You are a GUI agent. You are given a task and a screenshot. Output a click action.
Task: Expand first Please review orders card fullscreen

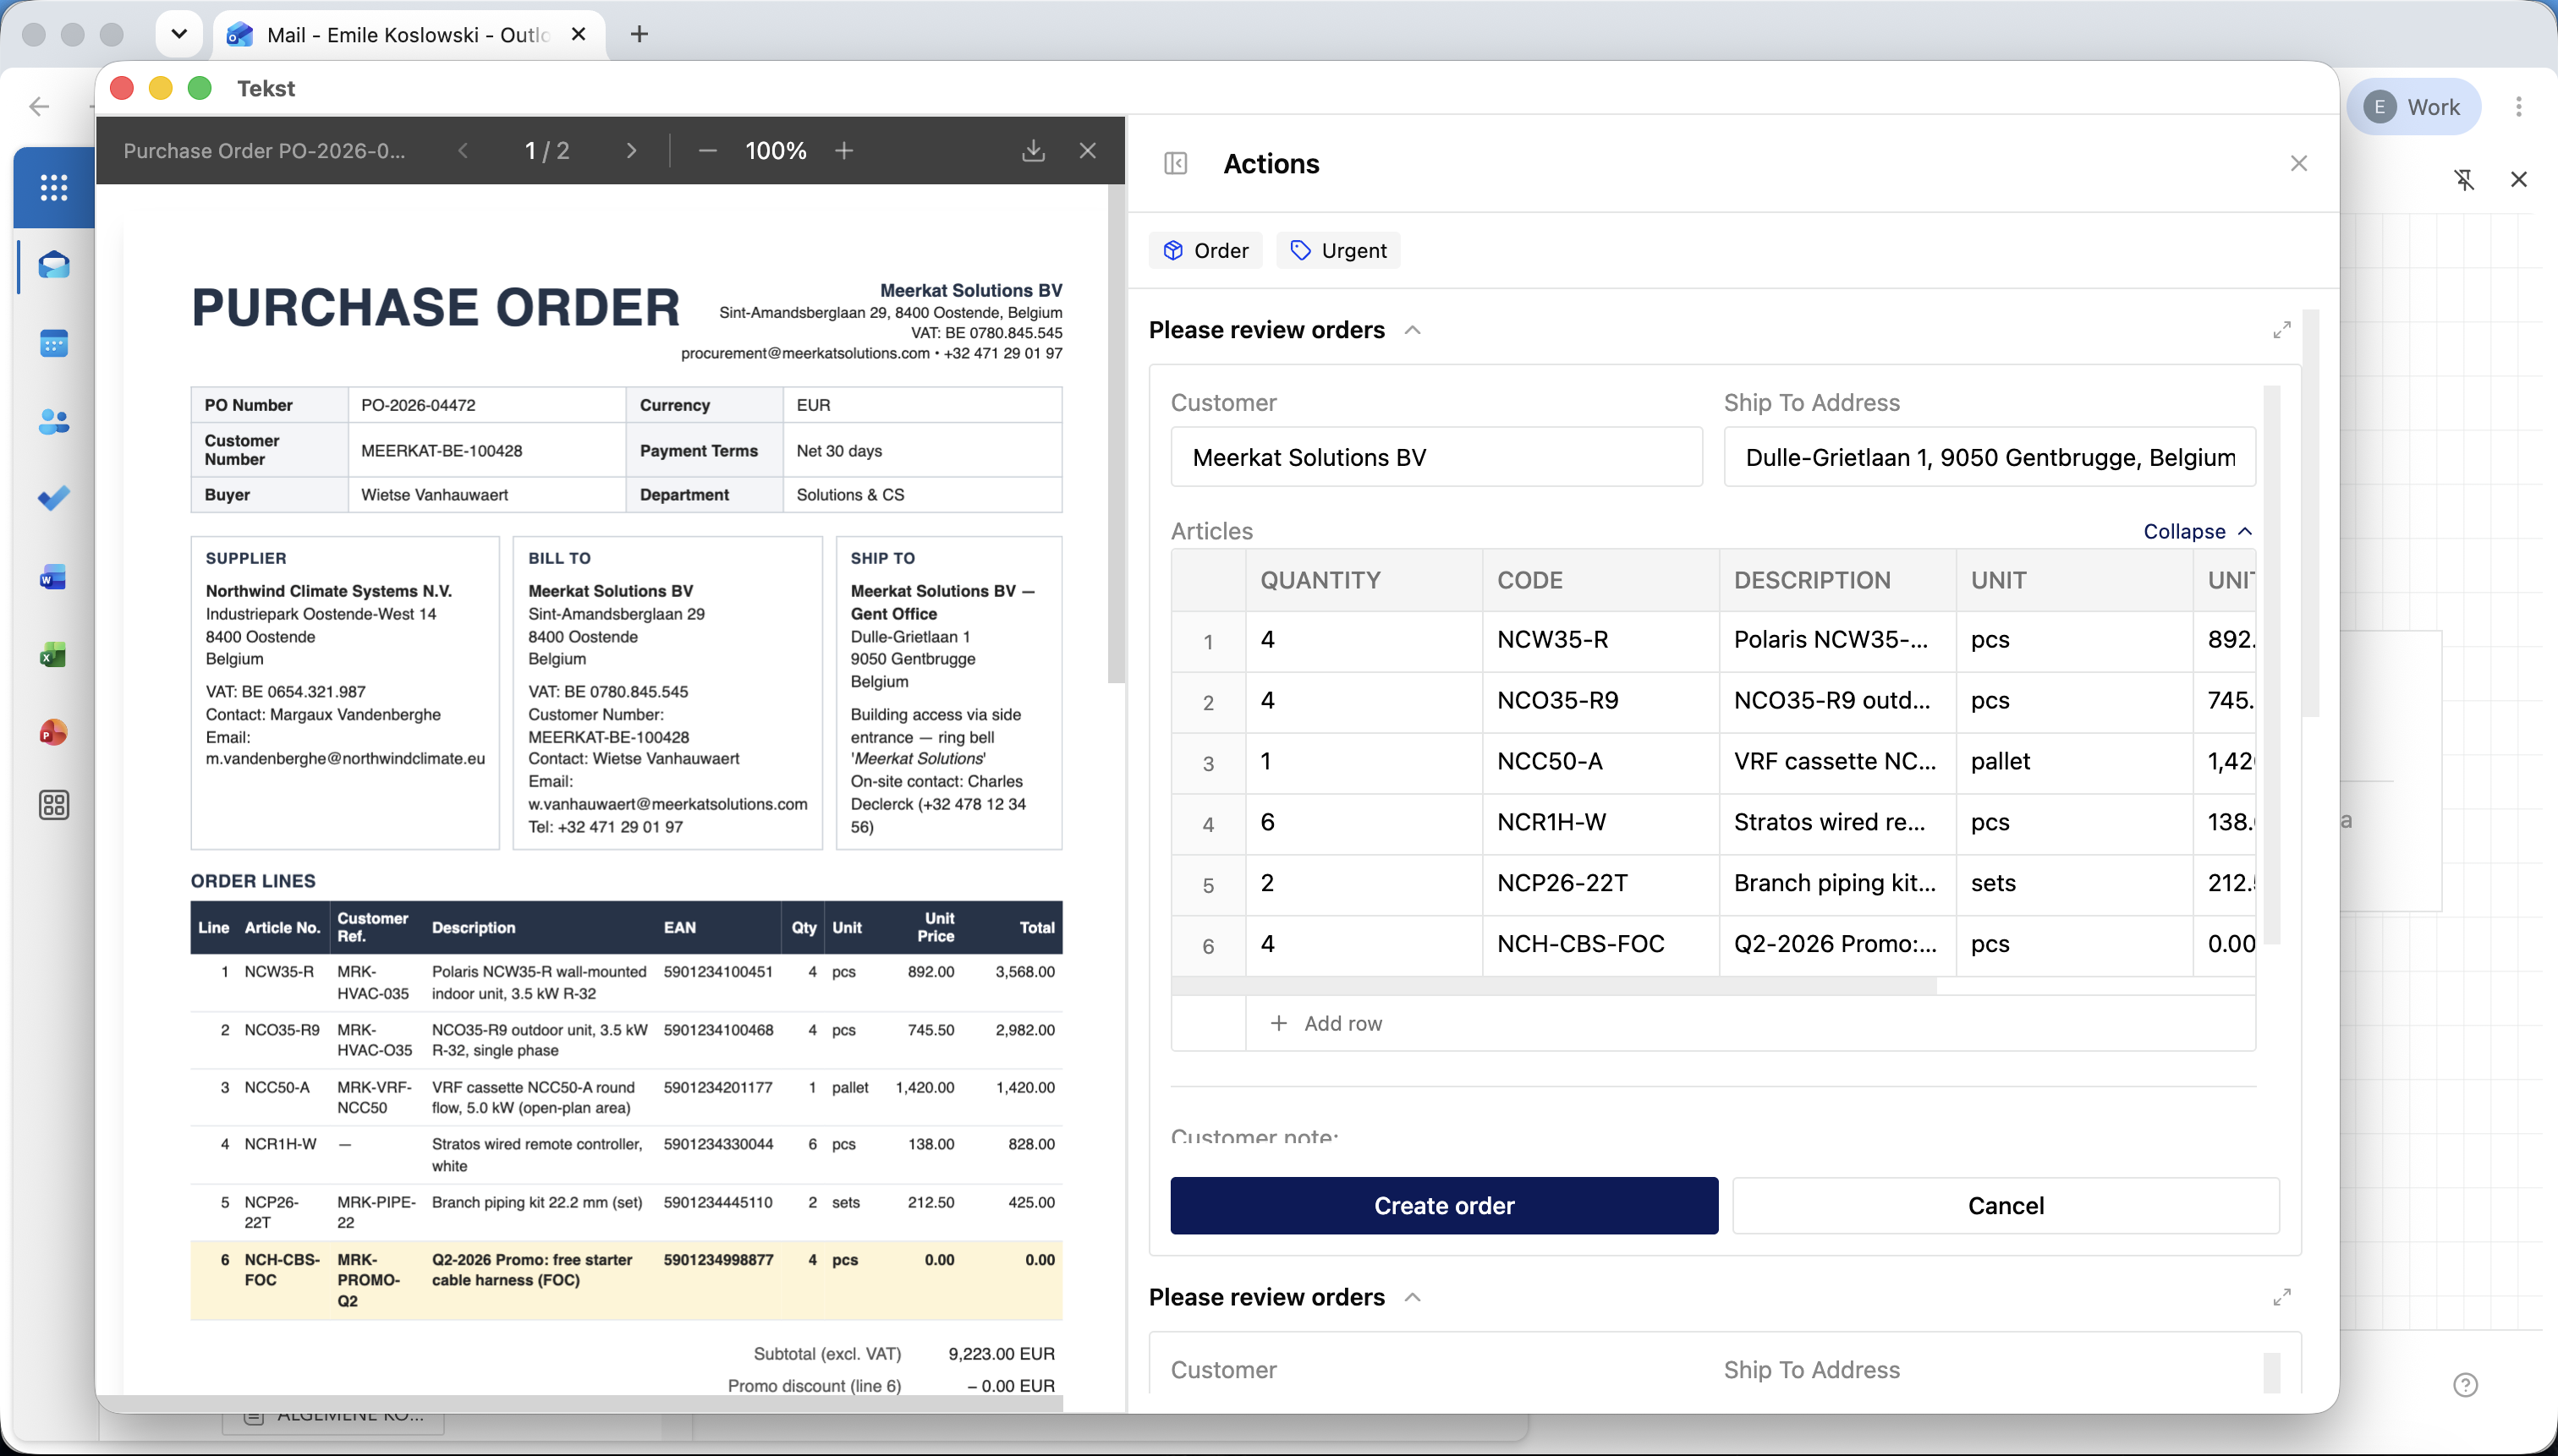click(x=2282, y=330)
